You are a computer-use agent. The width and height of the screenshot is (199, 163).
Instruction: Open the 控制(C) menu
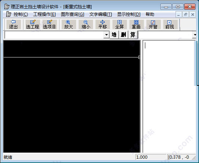click(x=21, y=14)
